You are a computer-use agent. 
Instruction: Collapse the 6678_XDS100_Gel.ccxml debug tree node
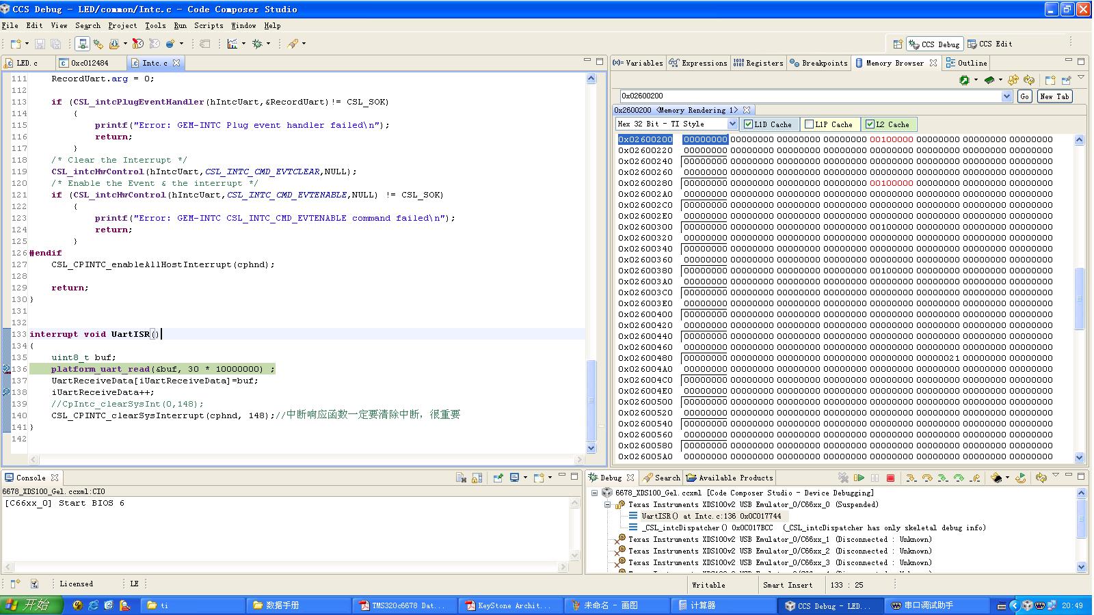595,493
